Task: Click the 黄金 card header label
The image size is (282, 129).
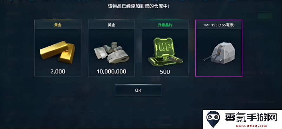Action: pyautogui.click(x=58, y=25)
